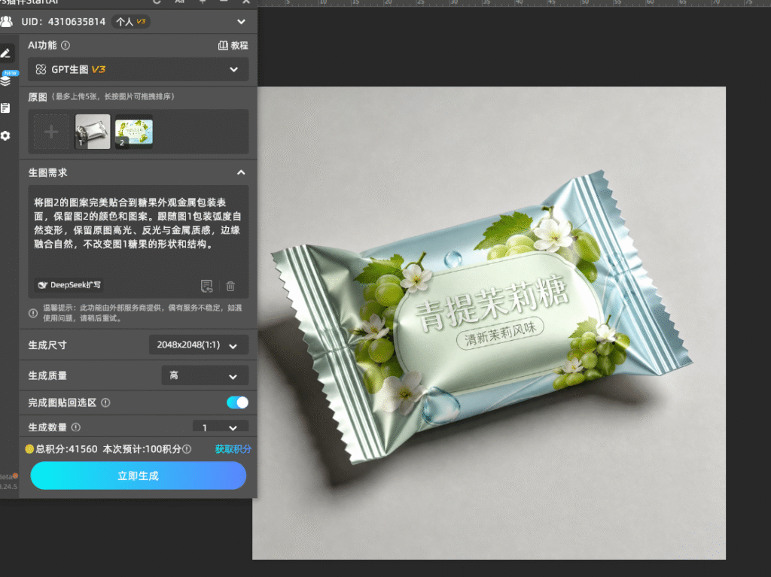The image size is (771, 577).
Task: Open the settings gear in the sidebar
Action: coord(5,135)
